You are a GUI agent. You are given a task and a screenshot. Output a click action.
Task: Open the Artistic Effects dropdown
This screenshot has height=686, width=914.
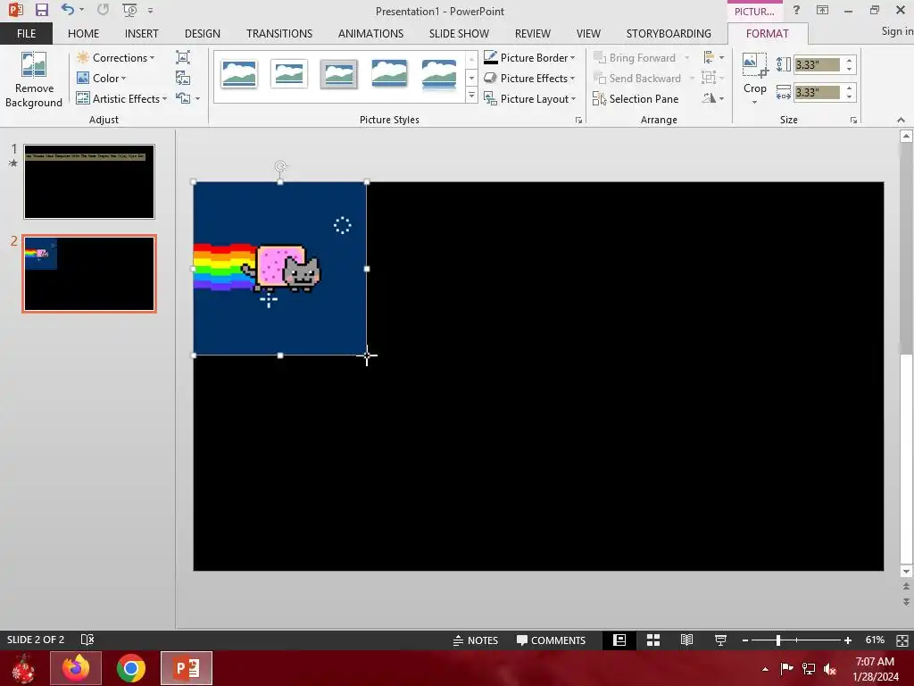click(x=121, y=98)
